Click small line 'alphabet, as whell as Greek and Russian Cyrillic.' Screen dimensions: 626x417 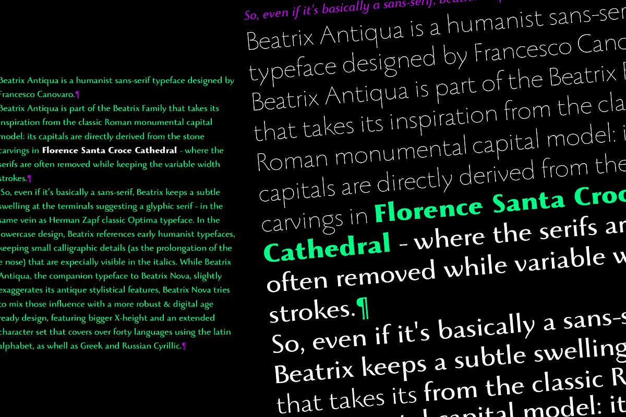click(91, 346)
